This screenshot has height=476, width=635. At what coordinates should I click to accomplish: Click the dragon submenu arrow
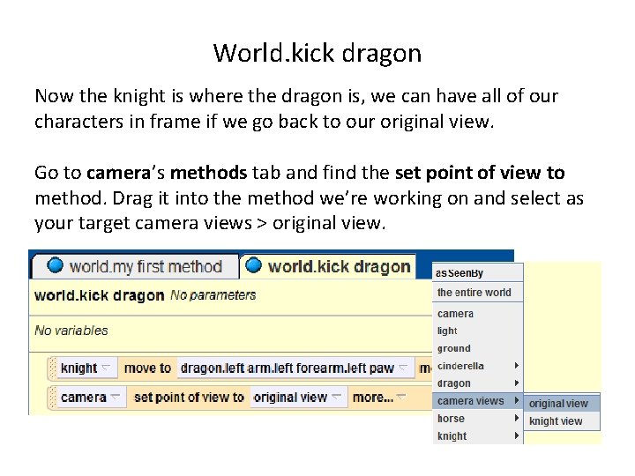[516, 383]
